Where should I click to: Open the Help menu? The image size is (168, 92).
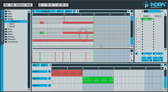pyautogui.click(x=28, y=5)
